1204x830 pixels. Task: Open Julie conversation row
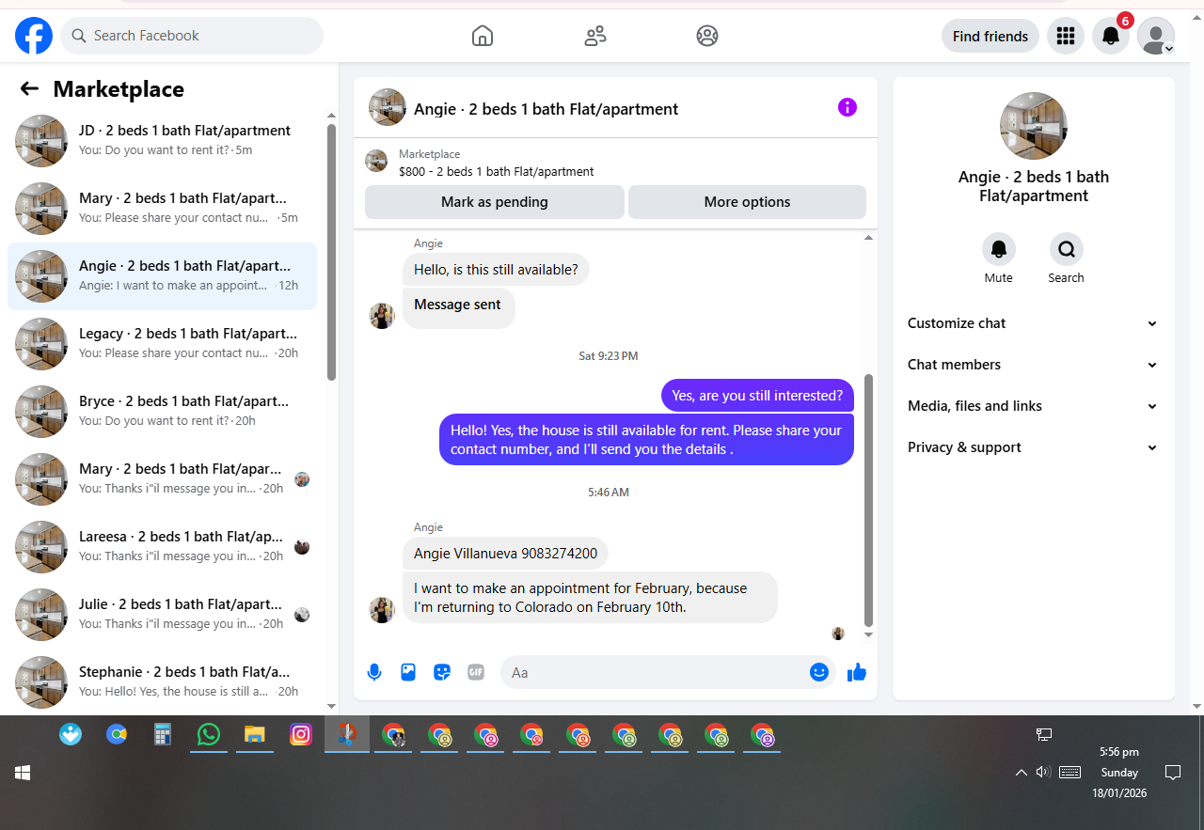163,615
